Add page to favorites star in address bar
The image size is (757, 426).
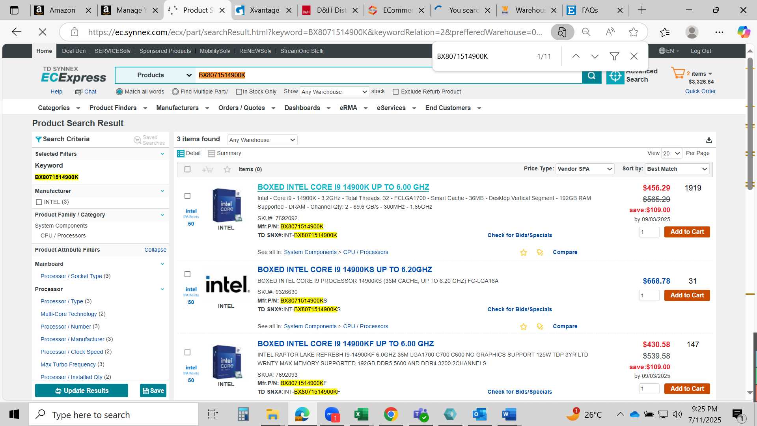634,32
